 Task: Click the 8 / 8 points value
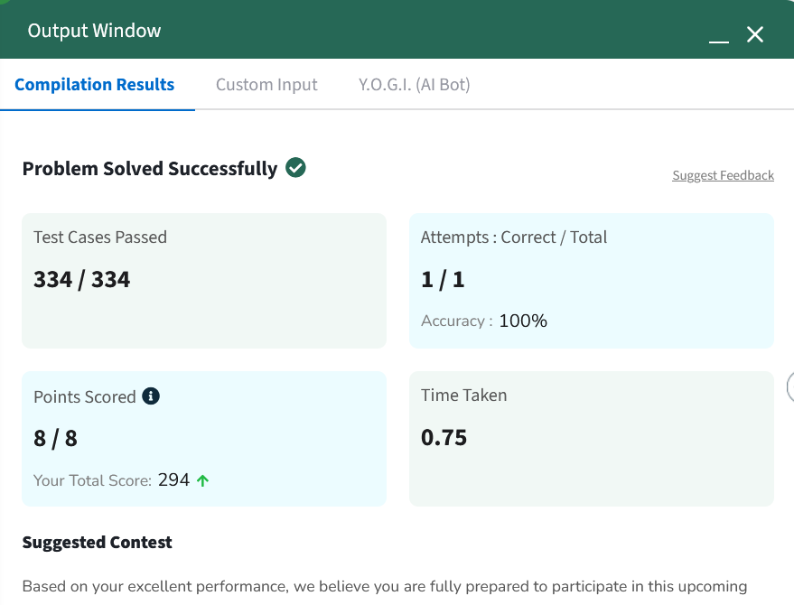[56, 438]
